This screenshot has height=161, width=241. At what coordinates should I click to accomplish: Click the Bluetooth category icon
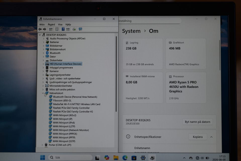[x=47, y=53]
